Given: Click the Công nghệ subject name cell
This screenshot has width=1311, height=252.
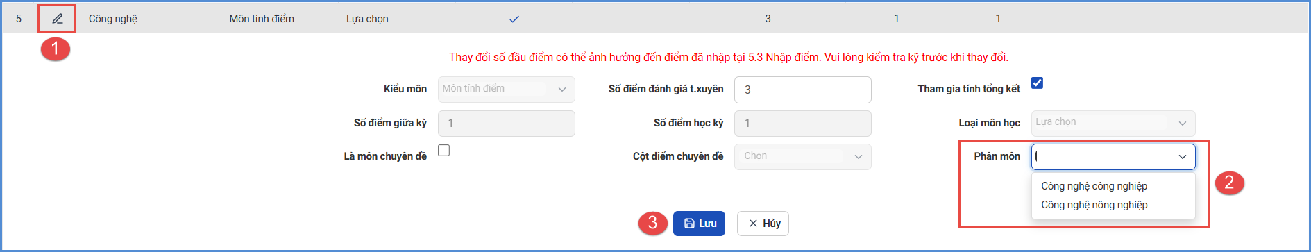Looking at the screenshot, I should [113, 19].
